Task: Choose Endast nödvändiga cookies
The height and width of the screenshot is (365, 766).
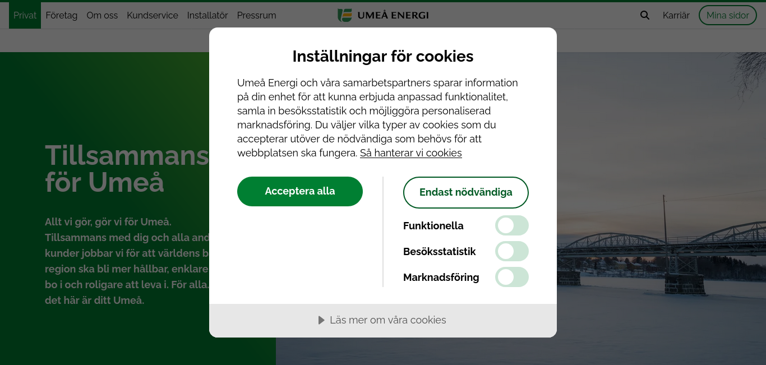Action: [466, 192]
